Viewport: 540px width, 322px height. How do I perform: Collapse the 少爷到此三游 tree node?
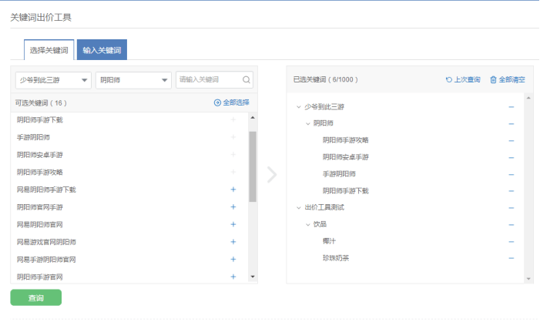coord(299,106)
